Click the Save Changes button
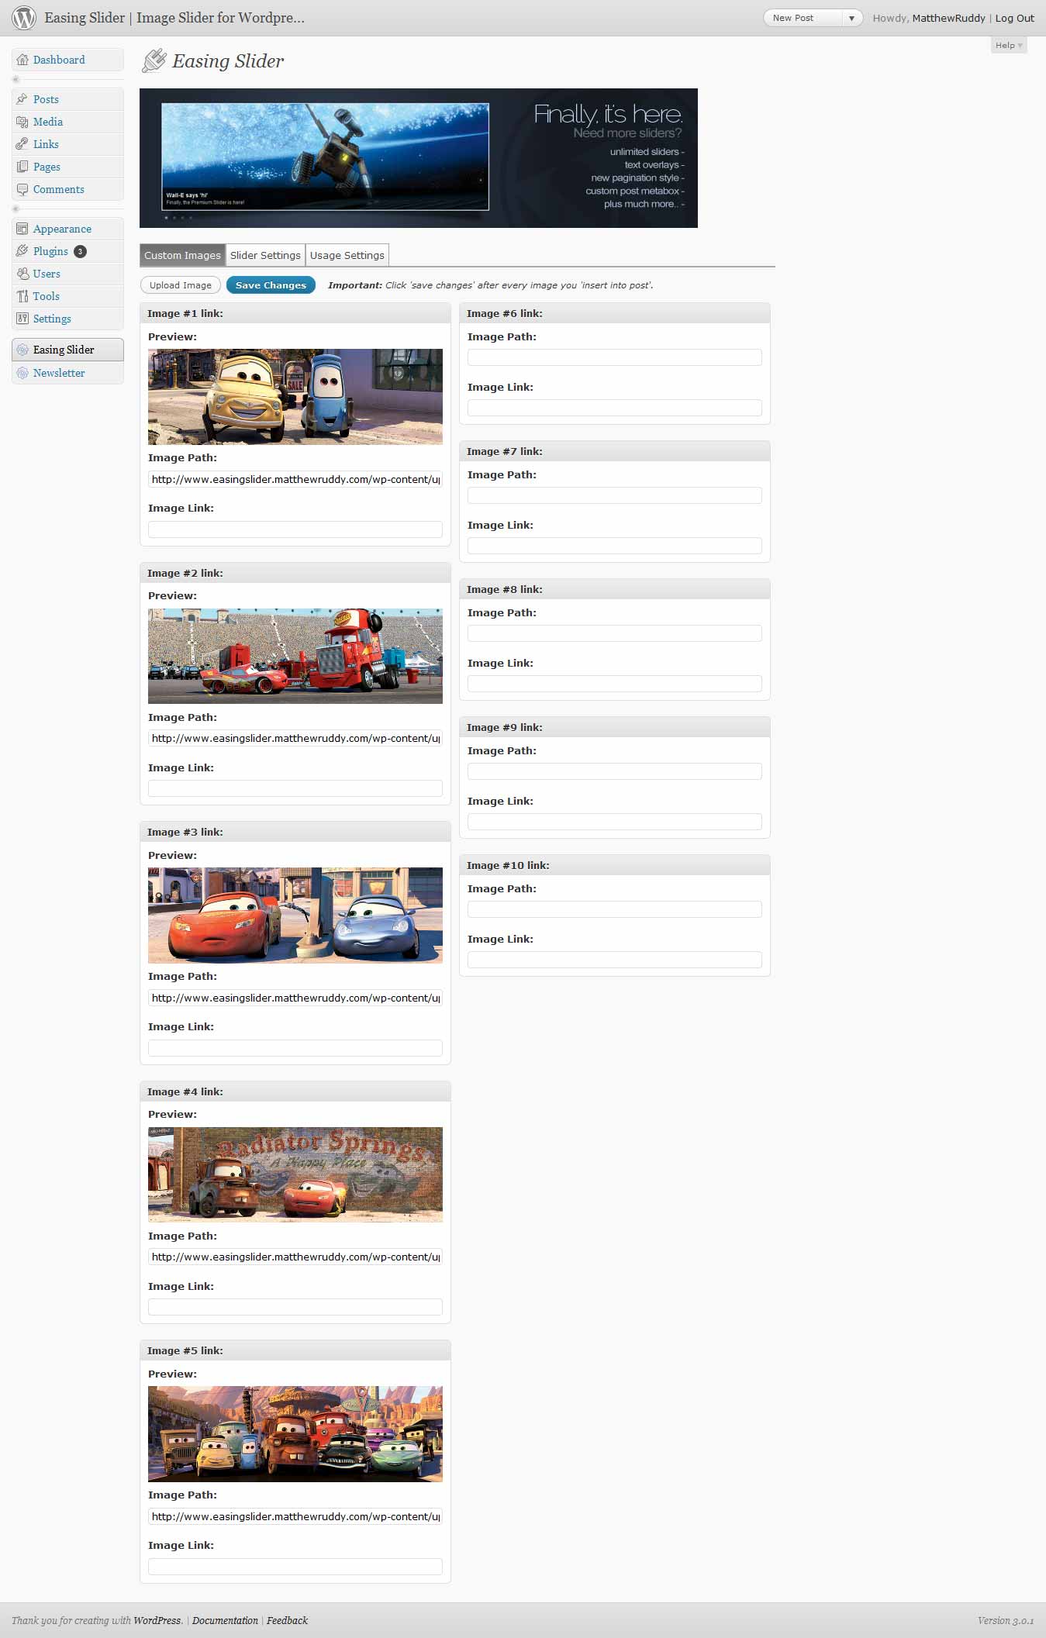This screenshot has width=1046, height=1638. (x=271, y=285)
